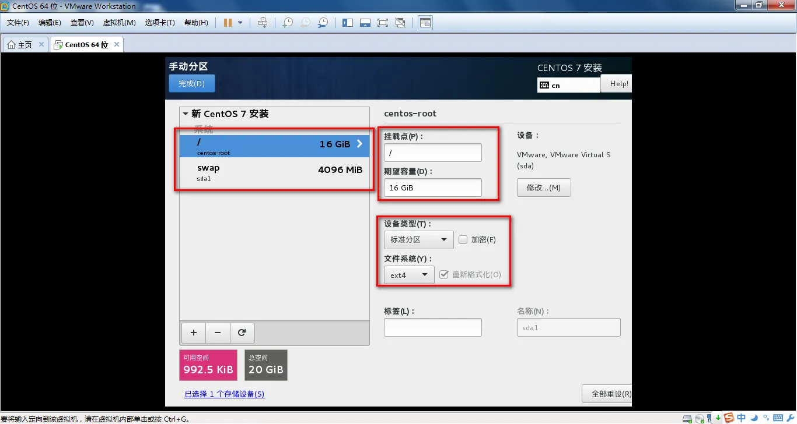
Task: Open the 查看(V) menu
Action: [x=82, y=23]
